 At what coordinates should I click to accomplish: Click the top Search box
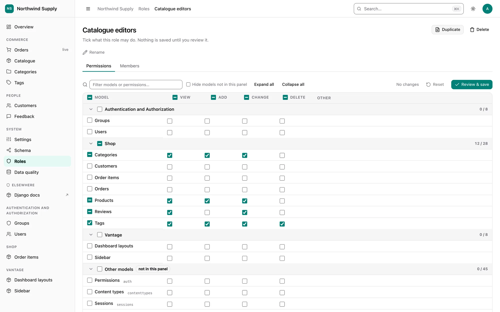(408, 9)
